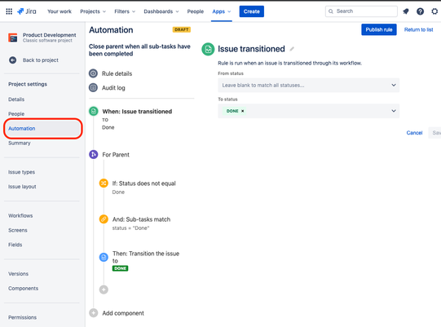This screenshot has height=327, width=441.
Task: Click the orange If condition icon
Action: [x=104, y=183]
